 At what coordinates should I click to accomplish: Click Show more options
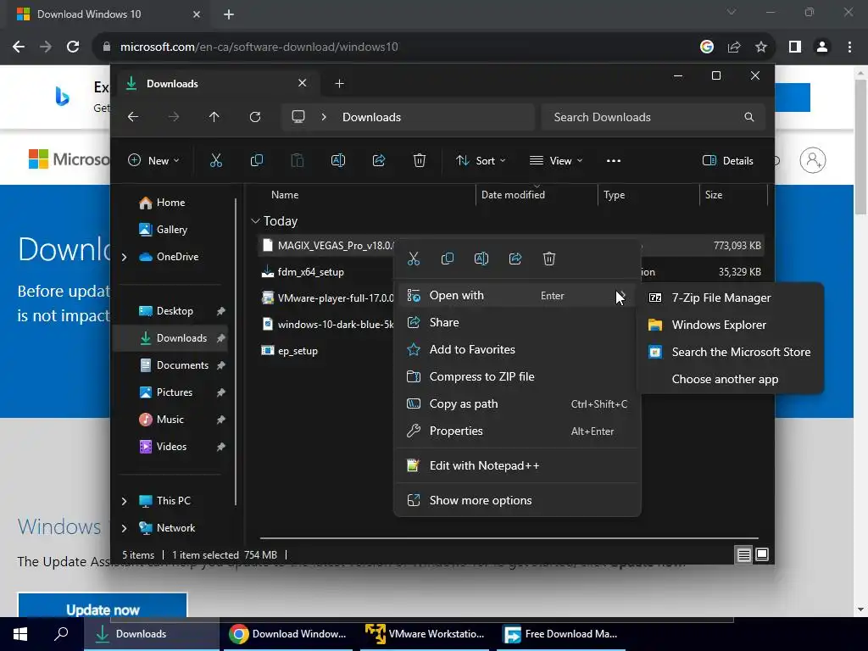517,500
